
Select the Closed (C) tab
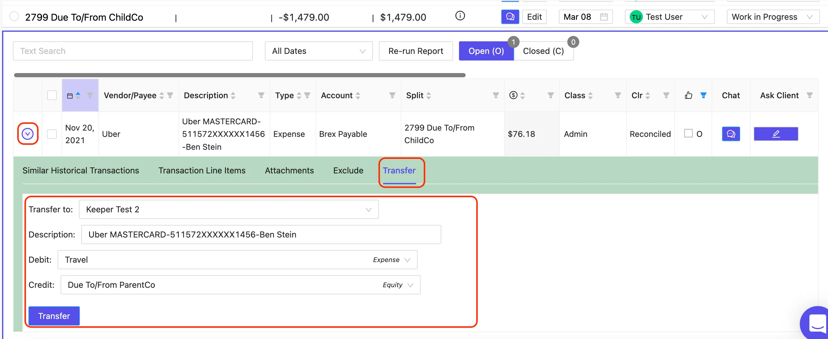coord(543,51)
